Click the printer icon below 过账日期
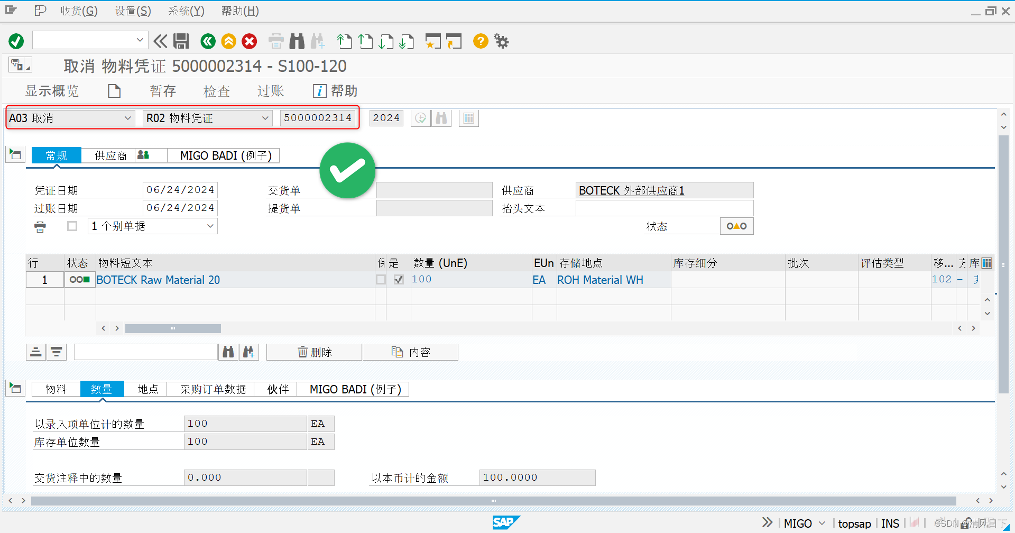The width and height of the screenshot is (1015, 533). coord(40,227)
